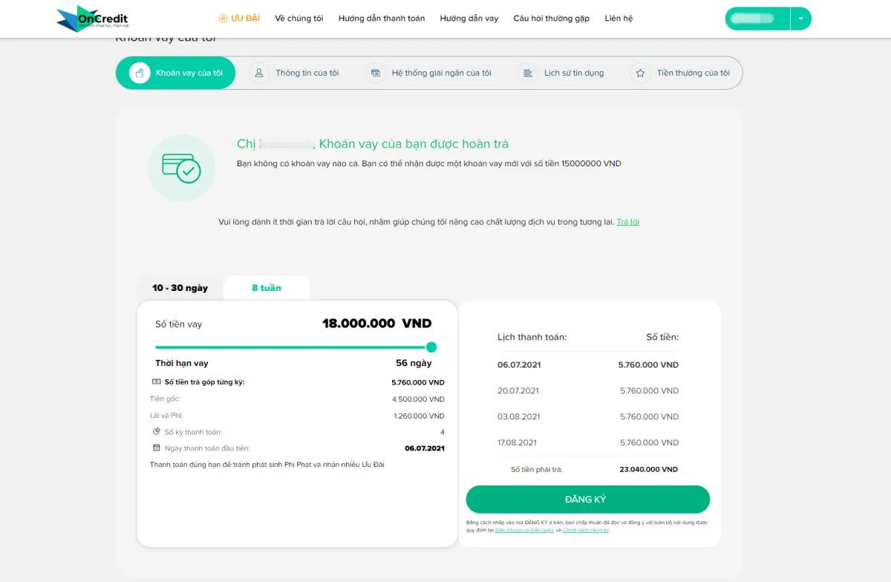Click the Tiền gốc 4.500.000 VND value
This screenshot has height=582, width=891.
(x=418, y=399)
